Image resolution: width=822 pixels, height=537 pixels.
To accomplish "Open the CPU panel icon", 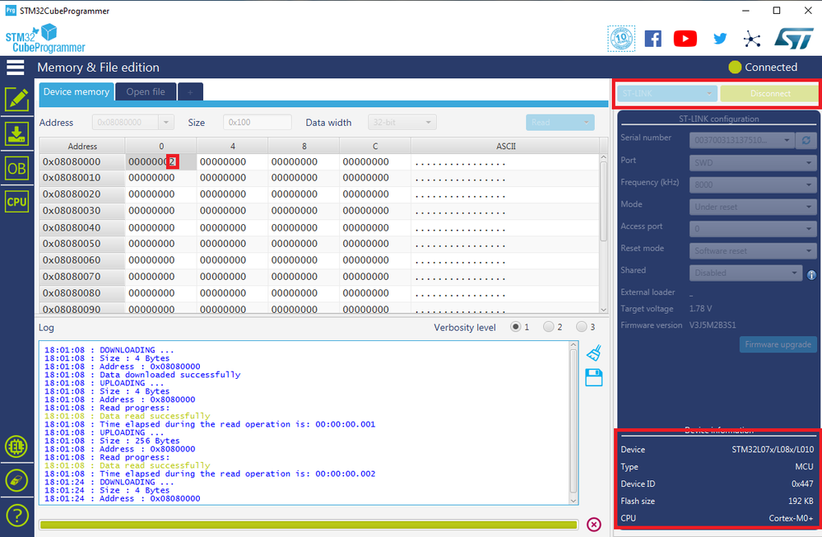I will [x=16, y=202].
